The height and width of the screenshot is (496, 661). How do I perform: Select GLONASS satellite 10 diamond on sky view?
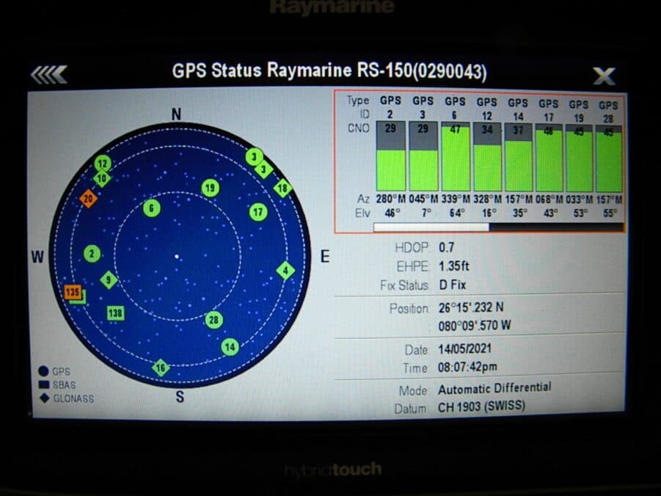click(101, 179)
